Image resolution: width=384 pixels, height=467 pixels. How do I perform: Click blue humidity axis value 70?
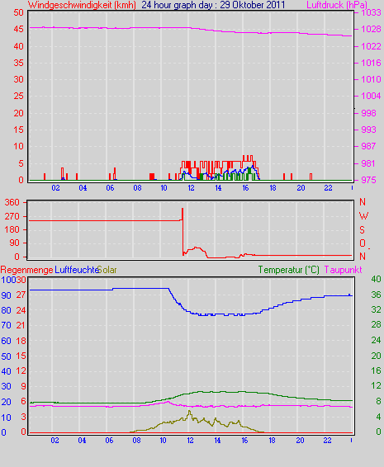click(x=7, y=326)
